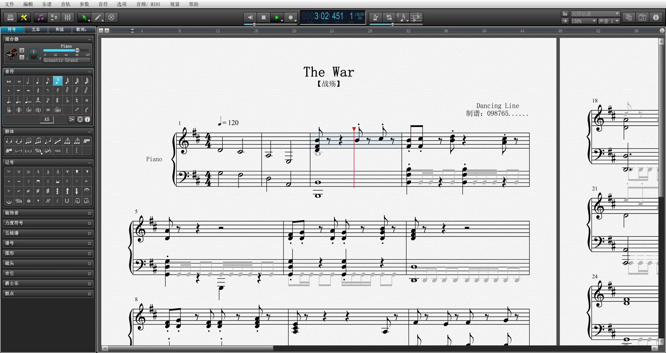Viewport: 666px width, 353px height.
Task: Adjust the slider under metronome buttons
Action: coord(396,24)
